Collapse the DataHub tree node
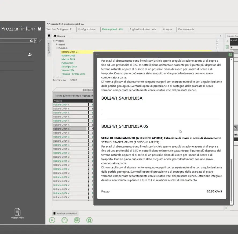The height and width of the screenshot is (234, 238). [x=57, y=48]
